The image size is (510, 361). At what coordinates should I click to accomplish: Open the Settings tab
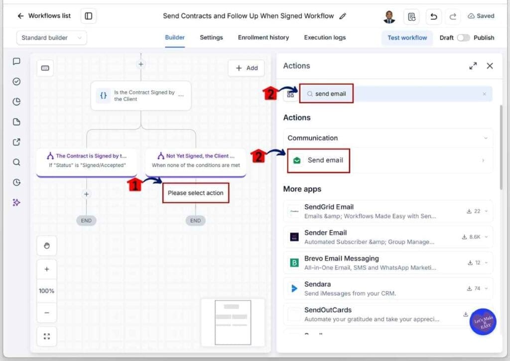point(211,37)
